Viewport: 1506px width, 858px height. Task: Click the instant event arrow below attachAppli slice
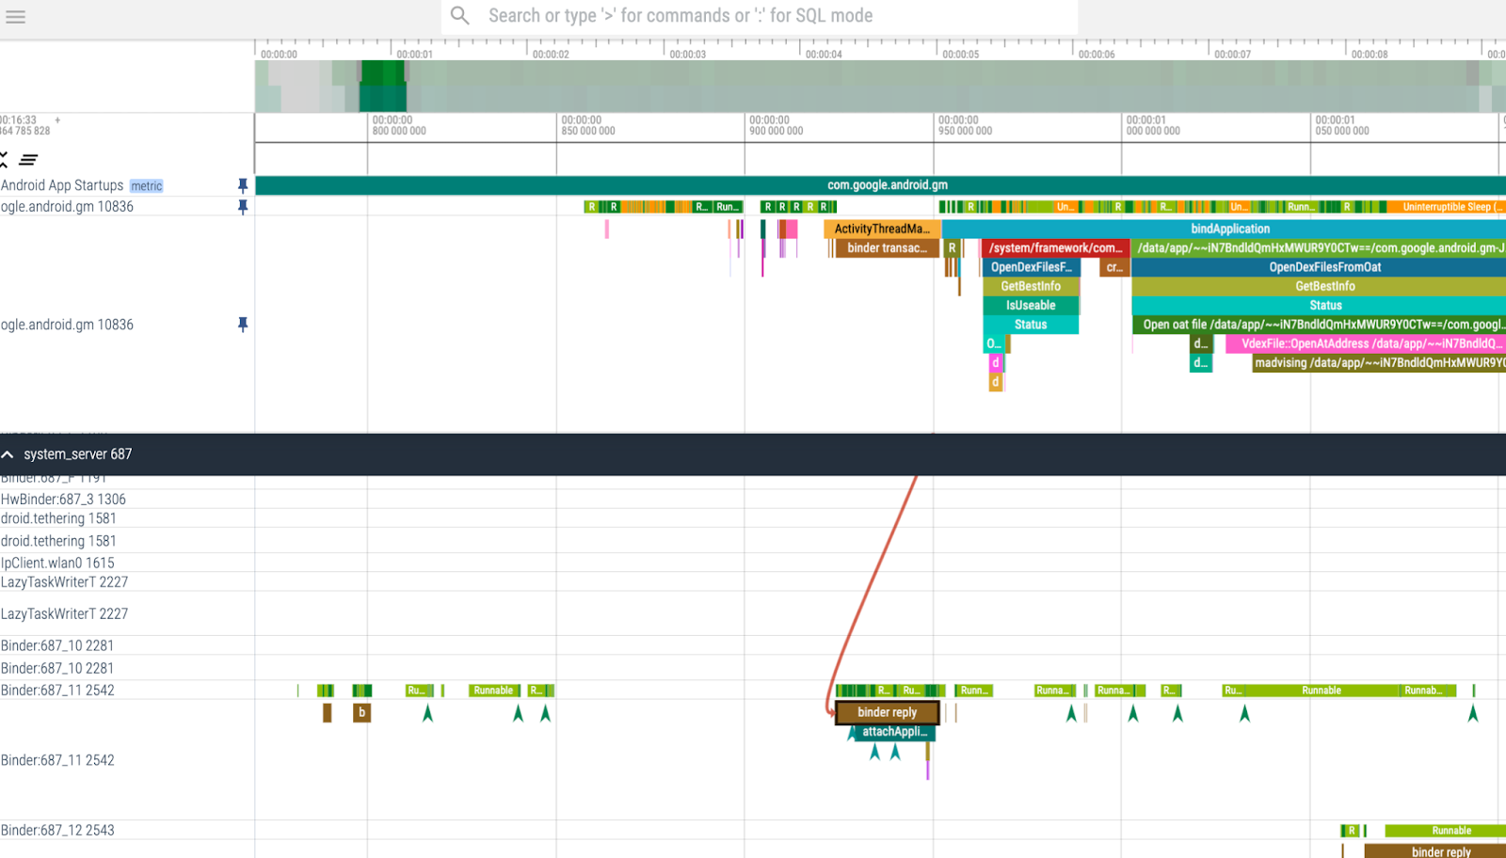(x=875, y=752)
